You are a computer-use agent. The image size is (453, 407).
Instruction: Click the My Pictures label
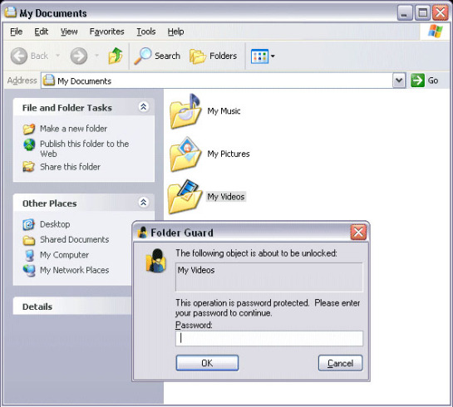pos(229,154)
